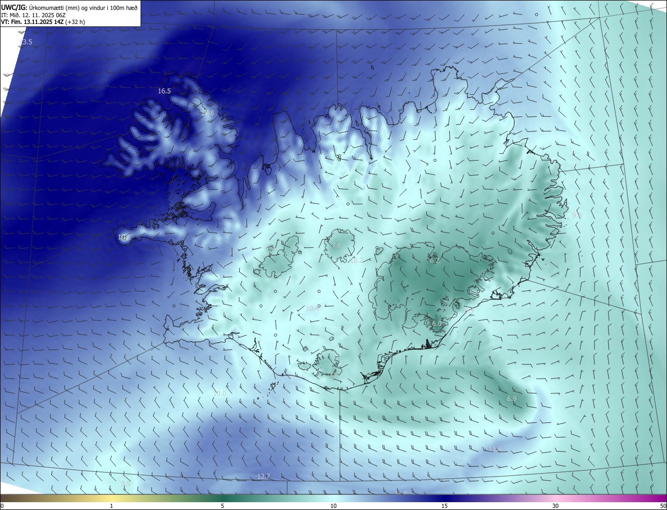
Task: Click the 7.6 value on the glacier
Action: coord(336,246)
